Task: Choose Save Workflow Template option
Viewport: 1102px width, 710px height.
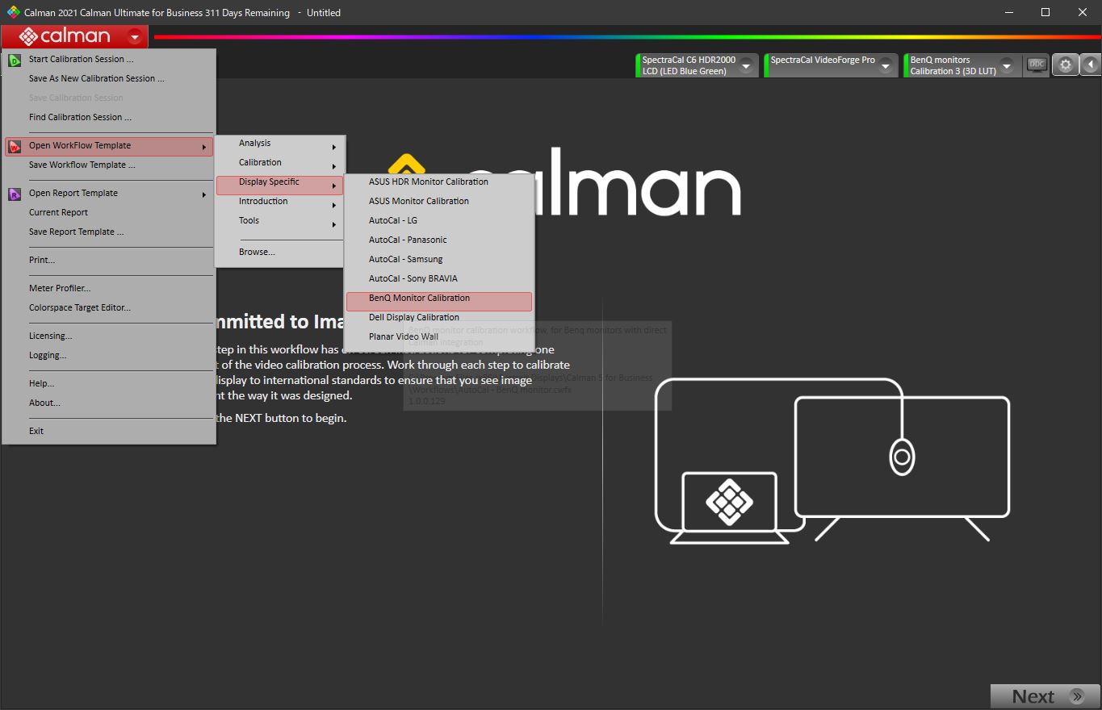Action: tap(109, 165)
